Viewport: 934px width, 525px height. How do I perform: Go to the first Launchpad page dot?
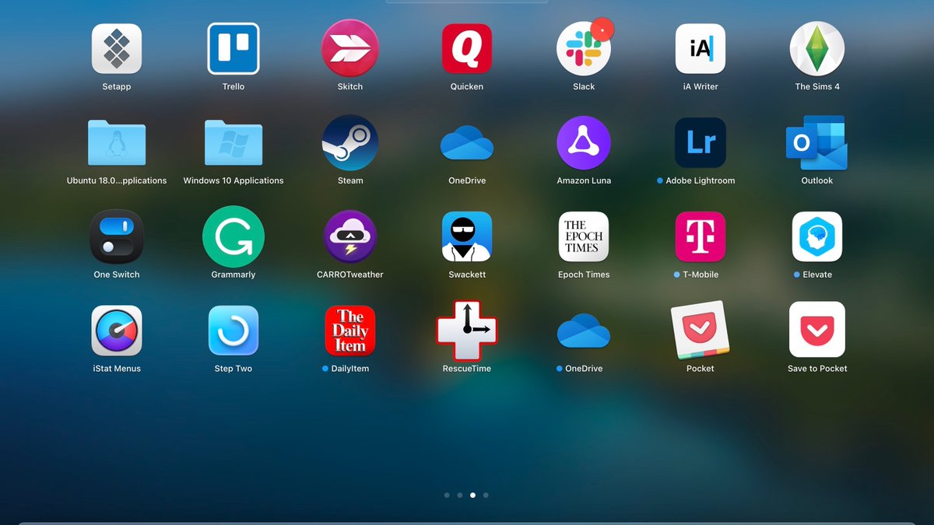click(x=447, y=495)
